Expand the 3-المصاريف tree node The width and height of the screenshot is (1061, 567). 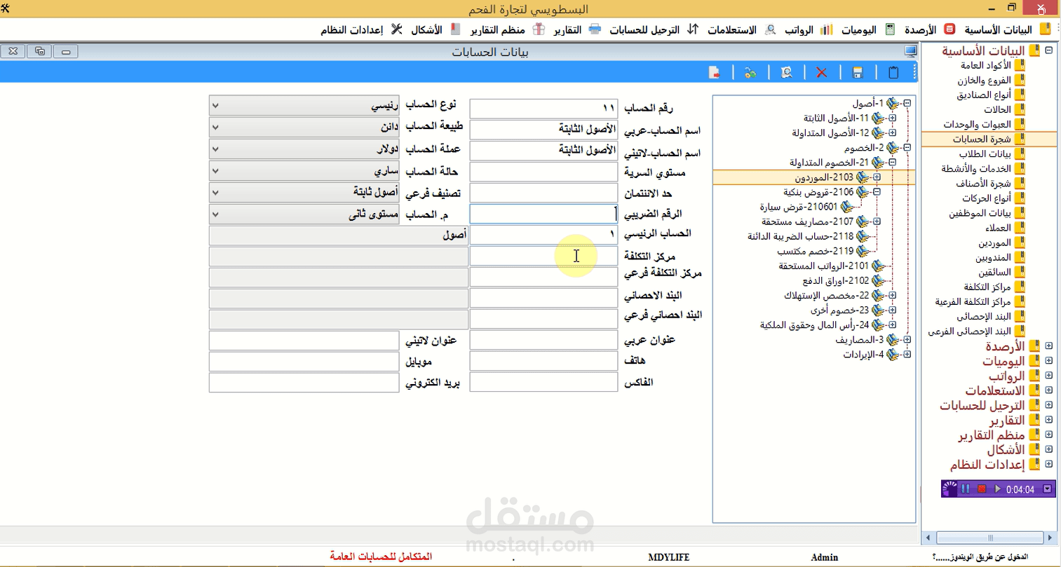907,340
